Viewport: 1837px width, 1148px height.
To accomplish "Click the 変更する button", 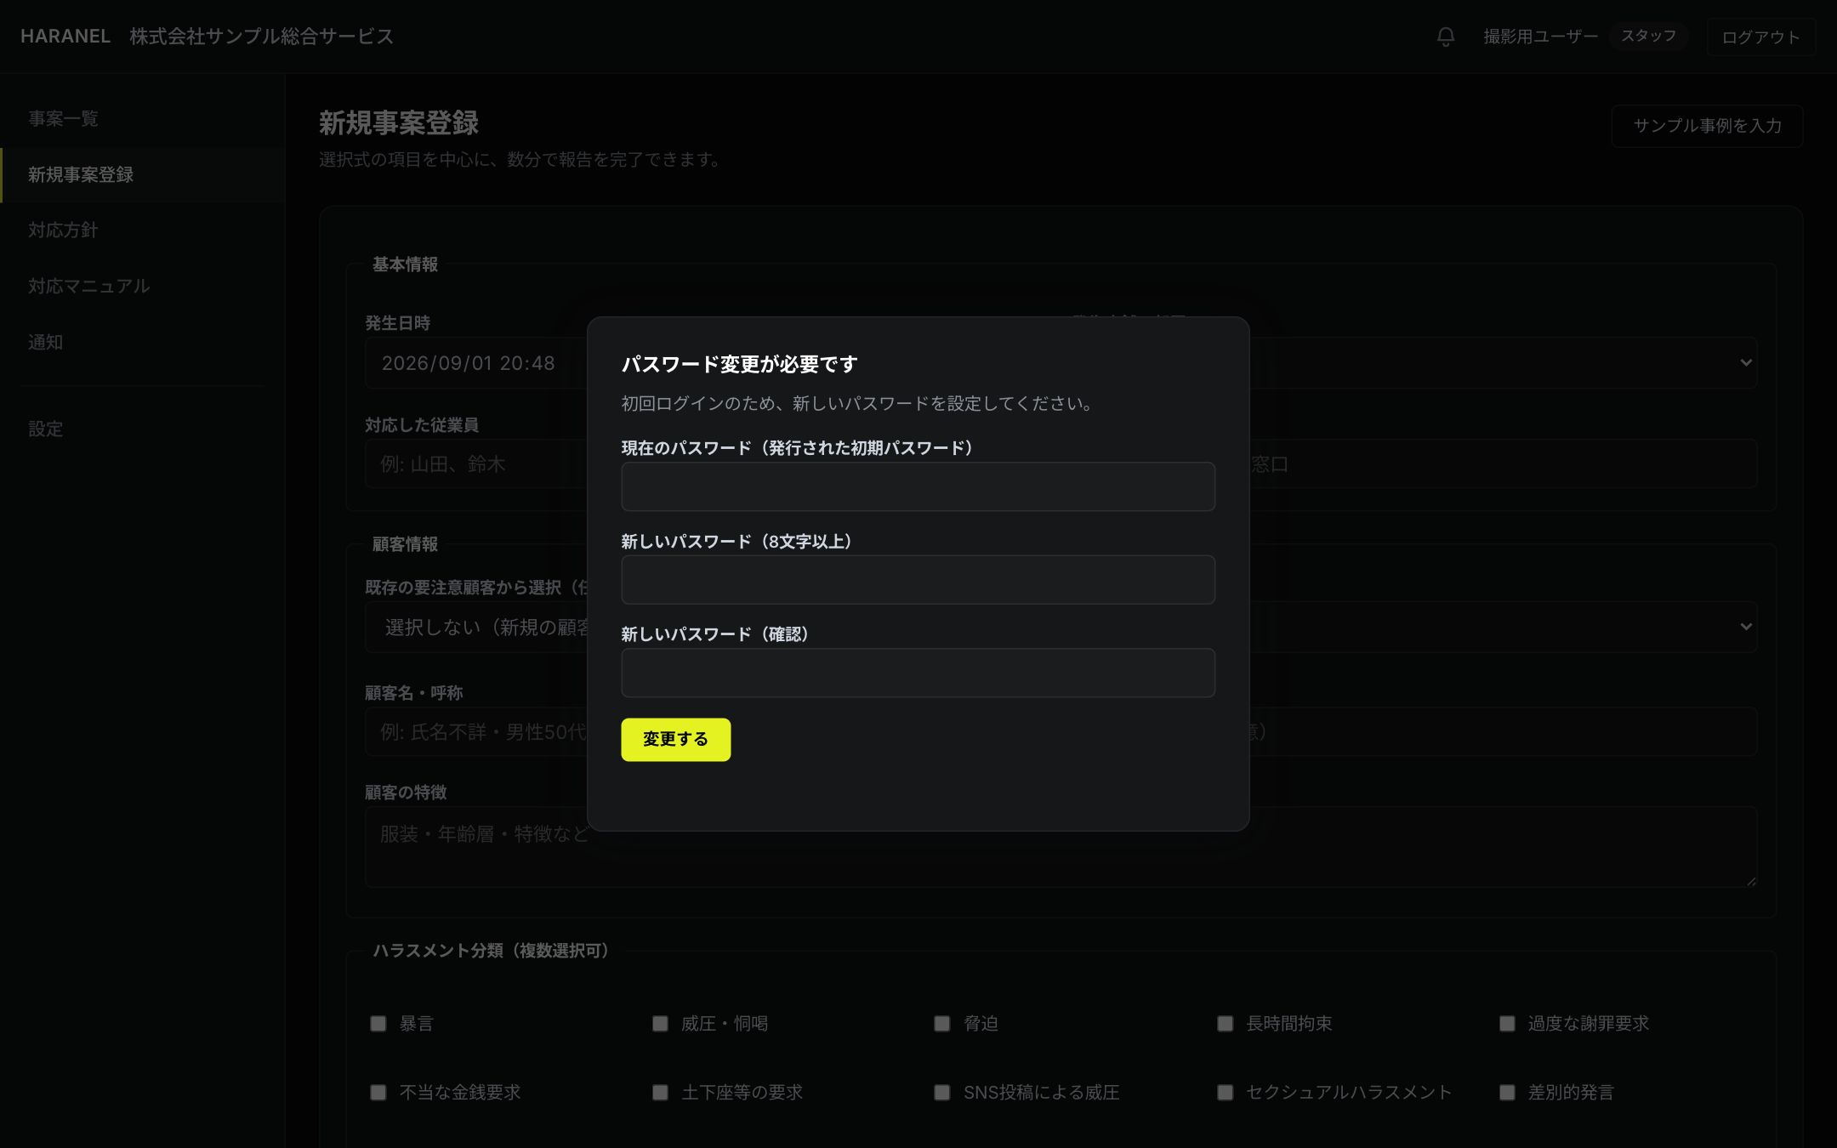I will click(x=675, y=739).
